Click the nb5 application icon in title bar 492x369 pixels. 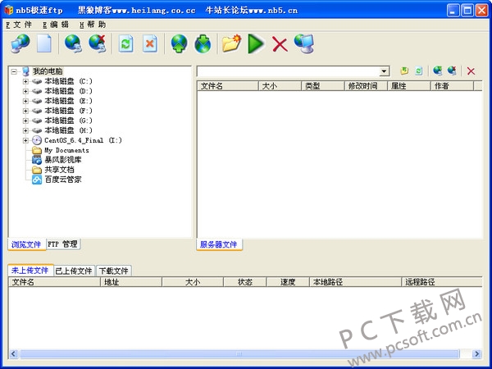[8, 10]
